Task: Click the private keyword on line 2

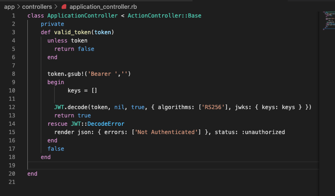Action: pos(52,24)
